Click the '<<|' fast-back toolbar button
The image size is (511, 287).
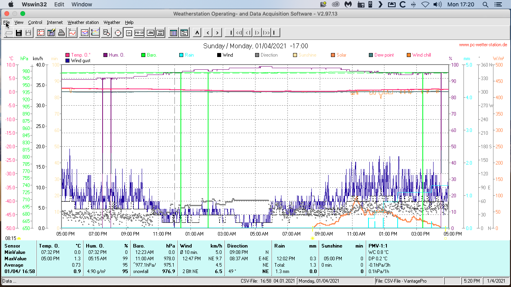(239, 33)
